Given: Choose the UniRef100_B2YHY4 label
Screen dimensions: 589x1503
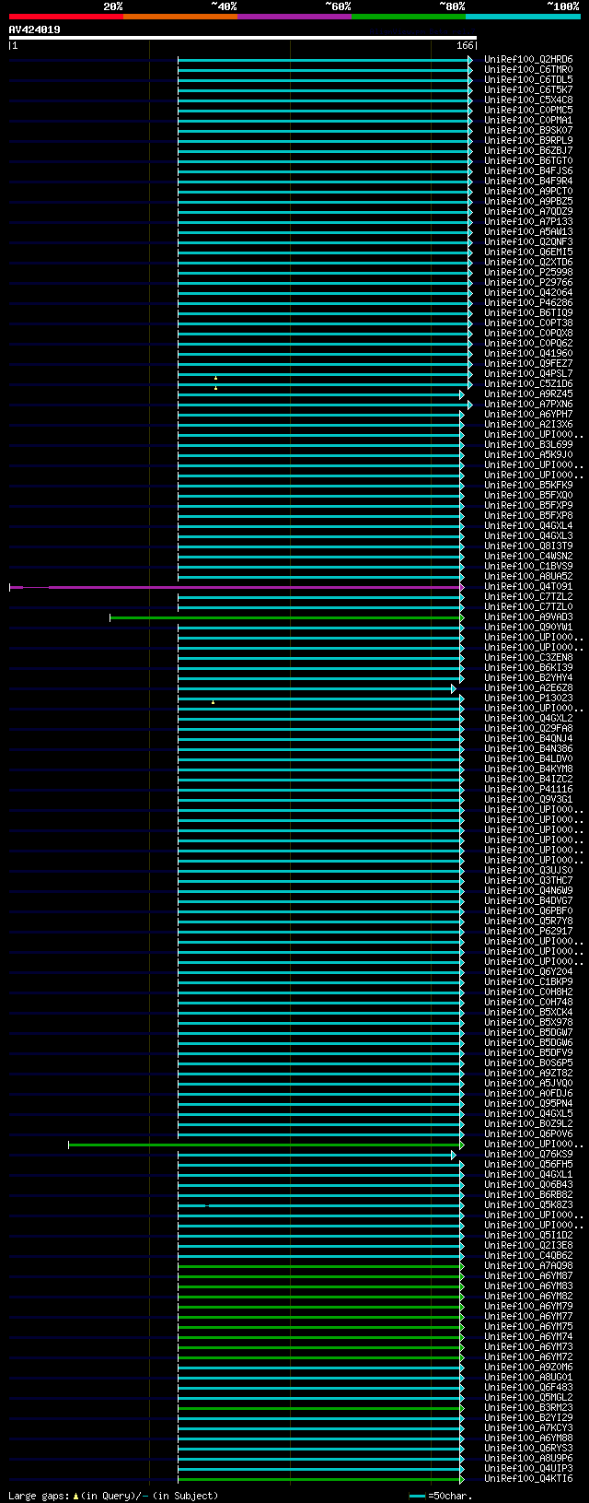Looking at the screenshot, I should (x=528, y=678).
